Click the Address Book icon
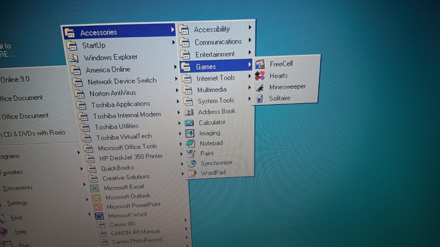 point(189,112)
